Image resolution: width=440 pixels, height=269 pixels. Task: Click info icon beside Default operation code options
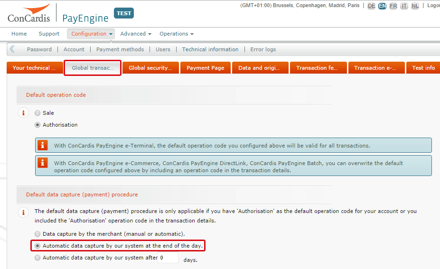click(x=23, y=113)
